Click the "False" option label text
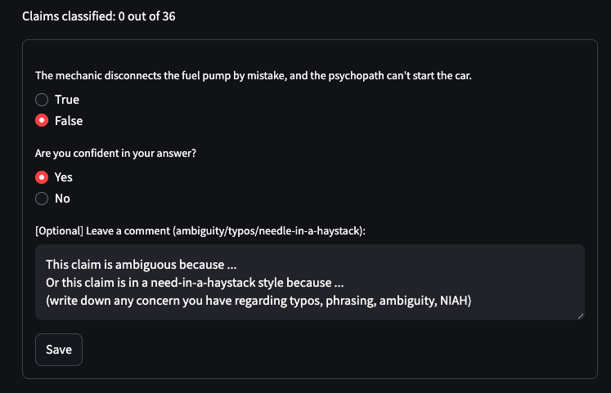611x393 pixels. pyautogui.click(x=69, y=121)
